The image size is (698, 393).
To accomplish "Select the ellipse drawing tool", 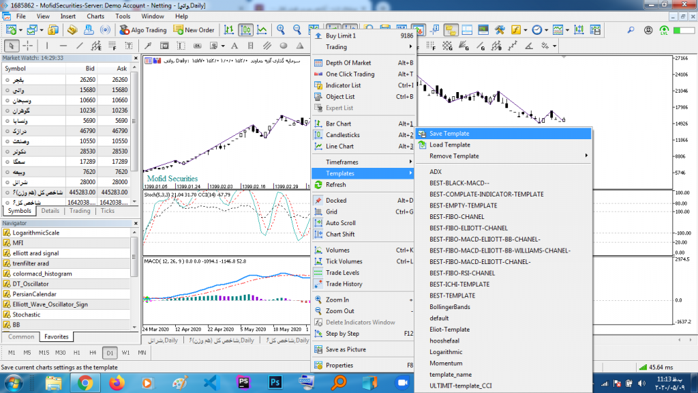I will point(283,46).
